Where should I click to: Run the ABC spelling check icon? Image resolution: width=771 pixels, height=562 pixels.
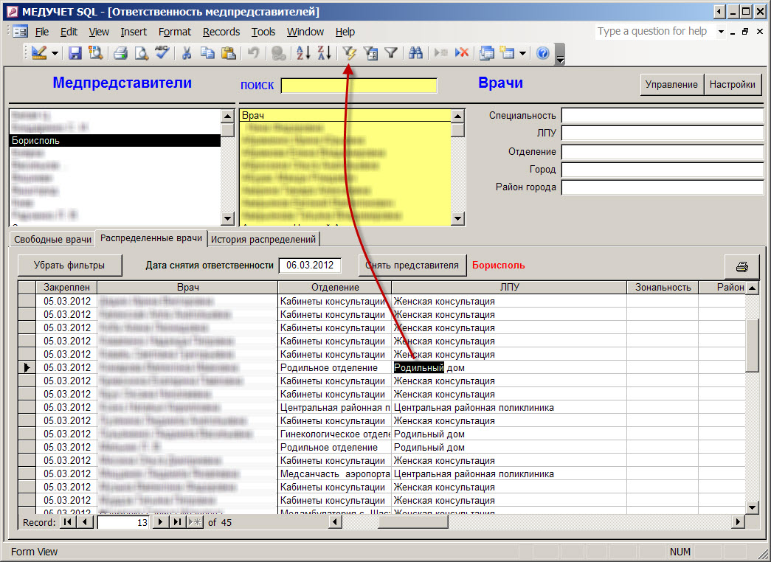point(162,52)
